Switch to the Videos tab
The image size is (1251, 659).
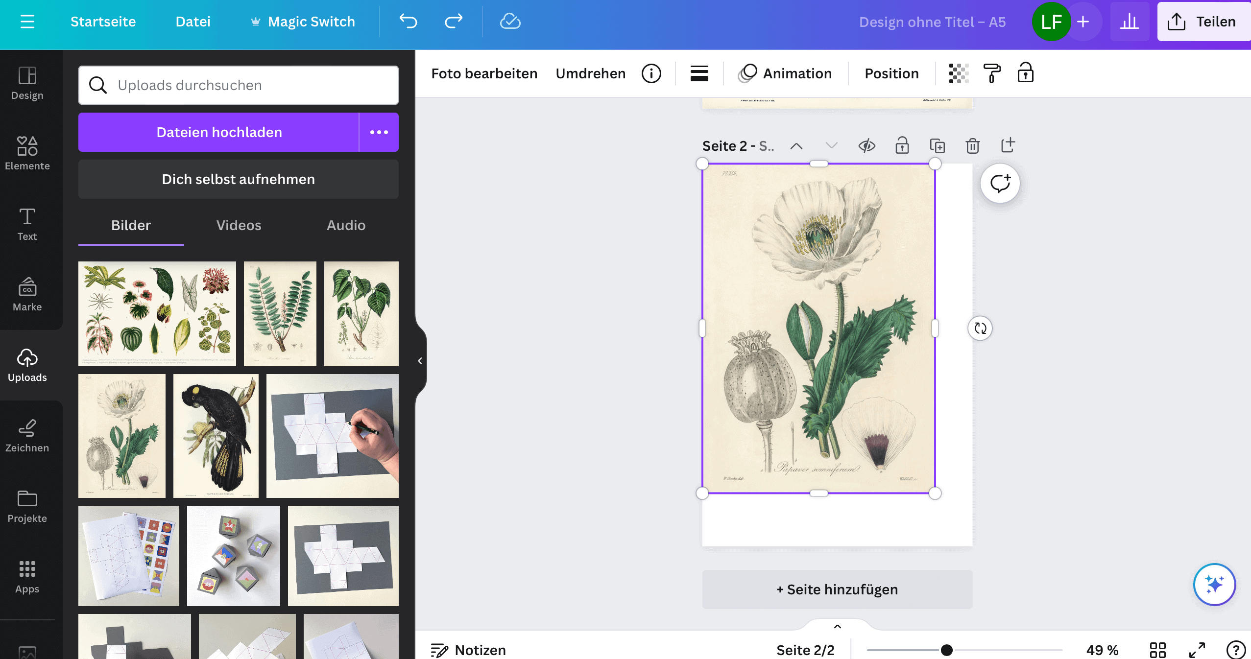pos(239,225)
